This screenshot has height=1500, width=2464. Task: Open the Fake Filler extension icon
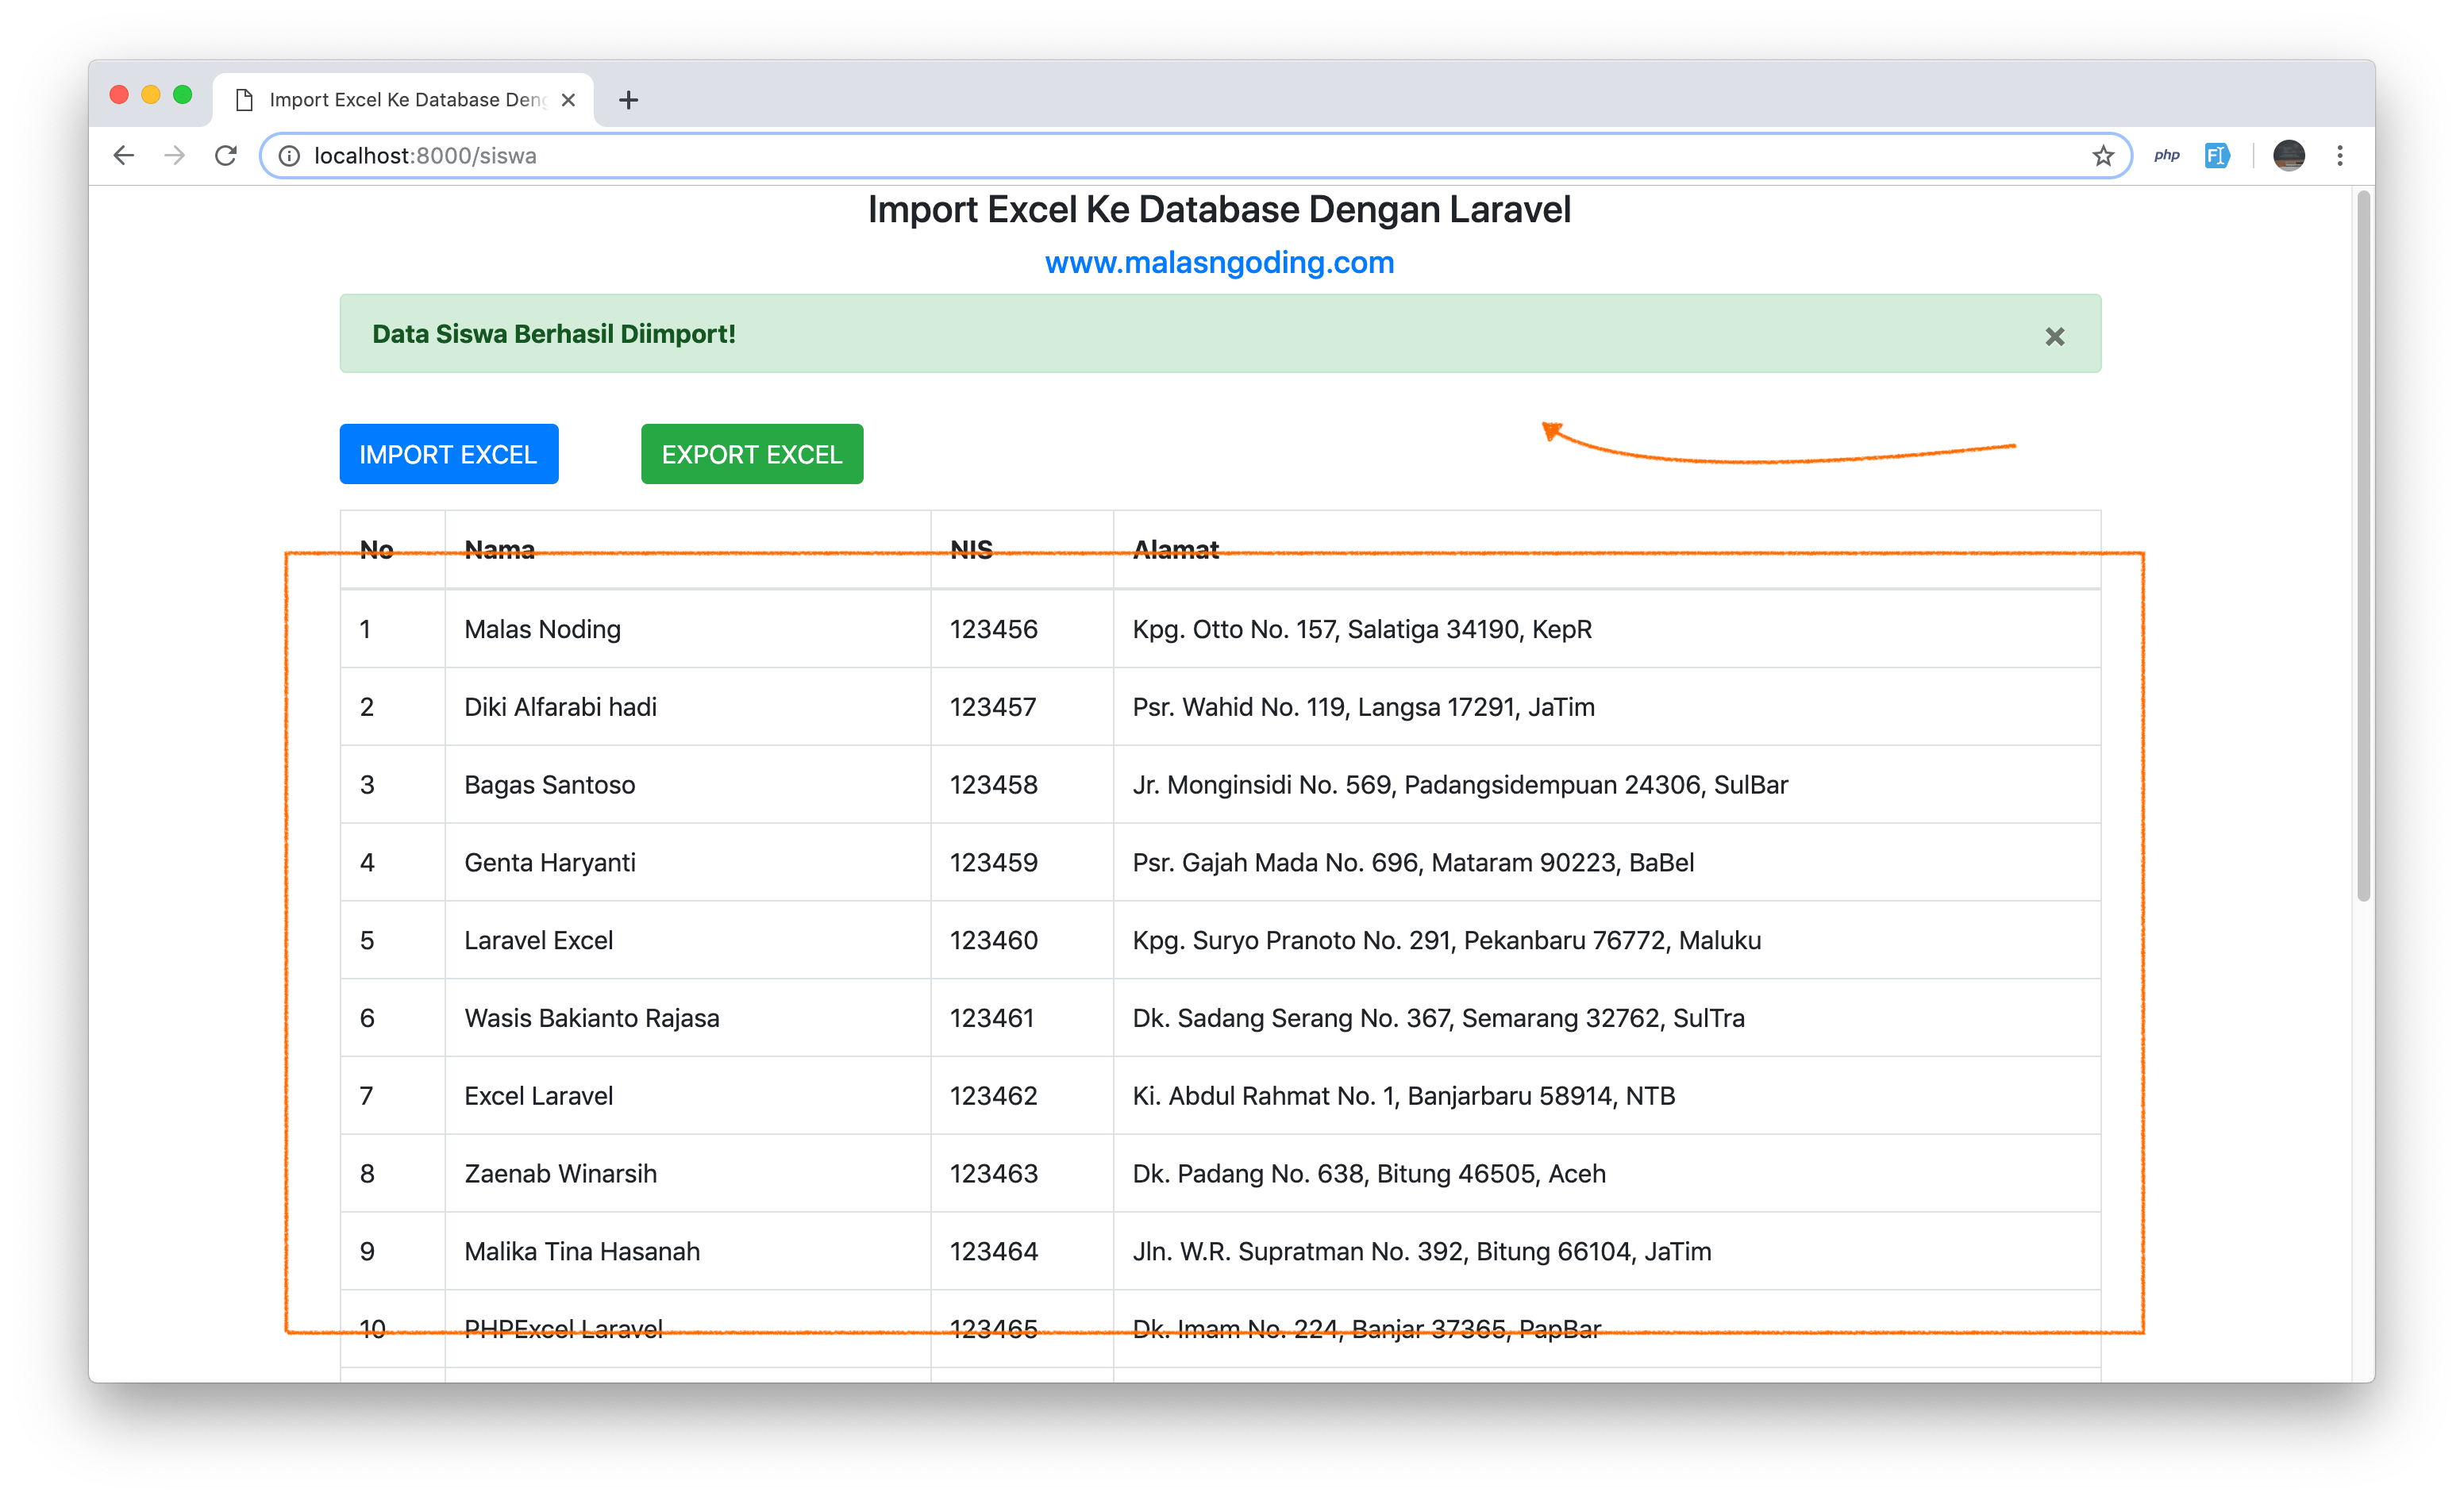2217,155
